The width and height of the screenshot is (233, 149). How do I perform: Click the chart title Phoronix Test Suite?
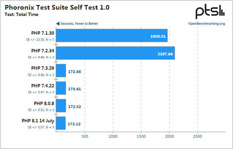[57, 7]
